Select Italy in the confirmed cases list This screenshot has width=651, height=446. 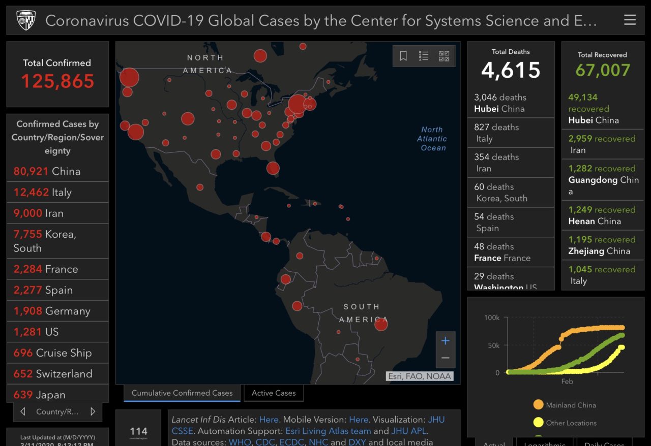click(x=57, y=193)
